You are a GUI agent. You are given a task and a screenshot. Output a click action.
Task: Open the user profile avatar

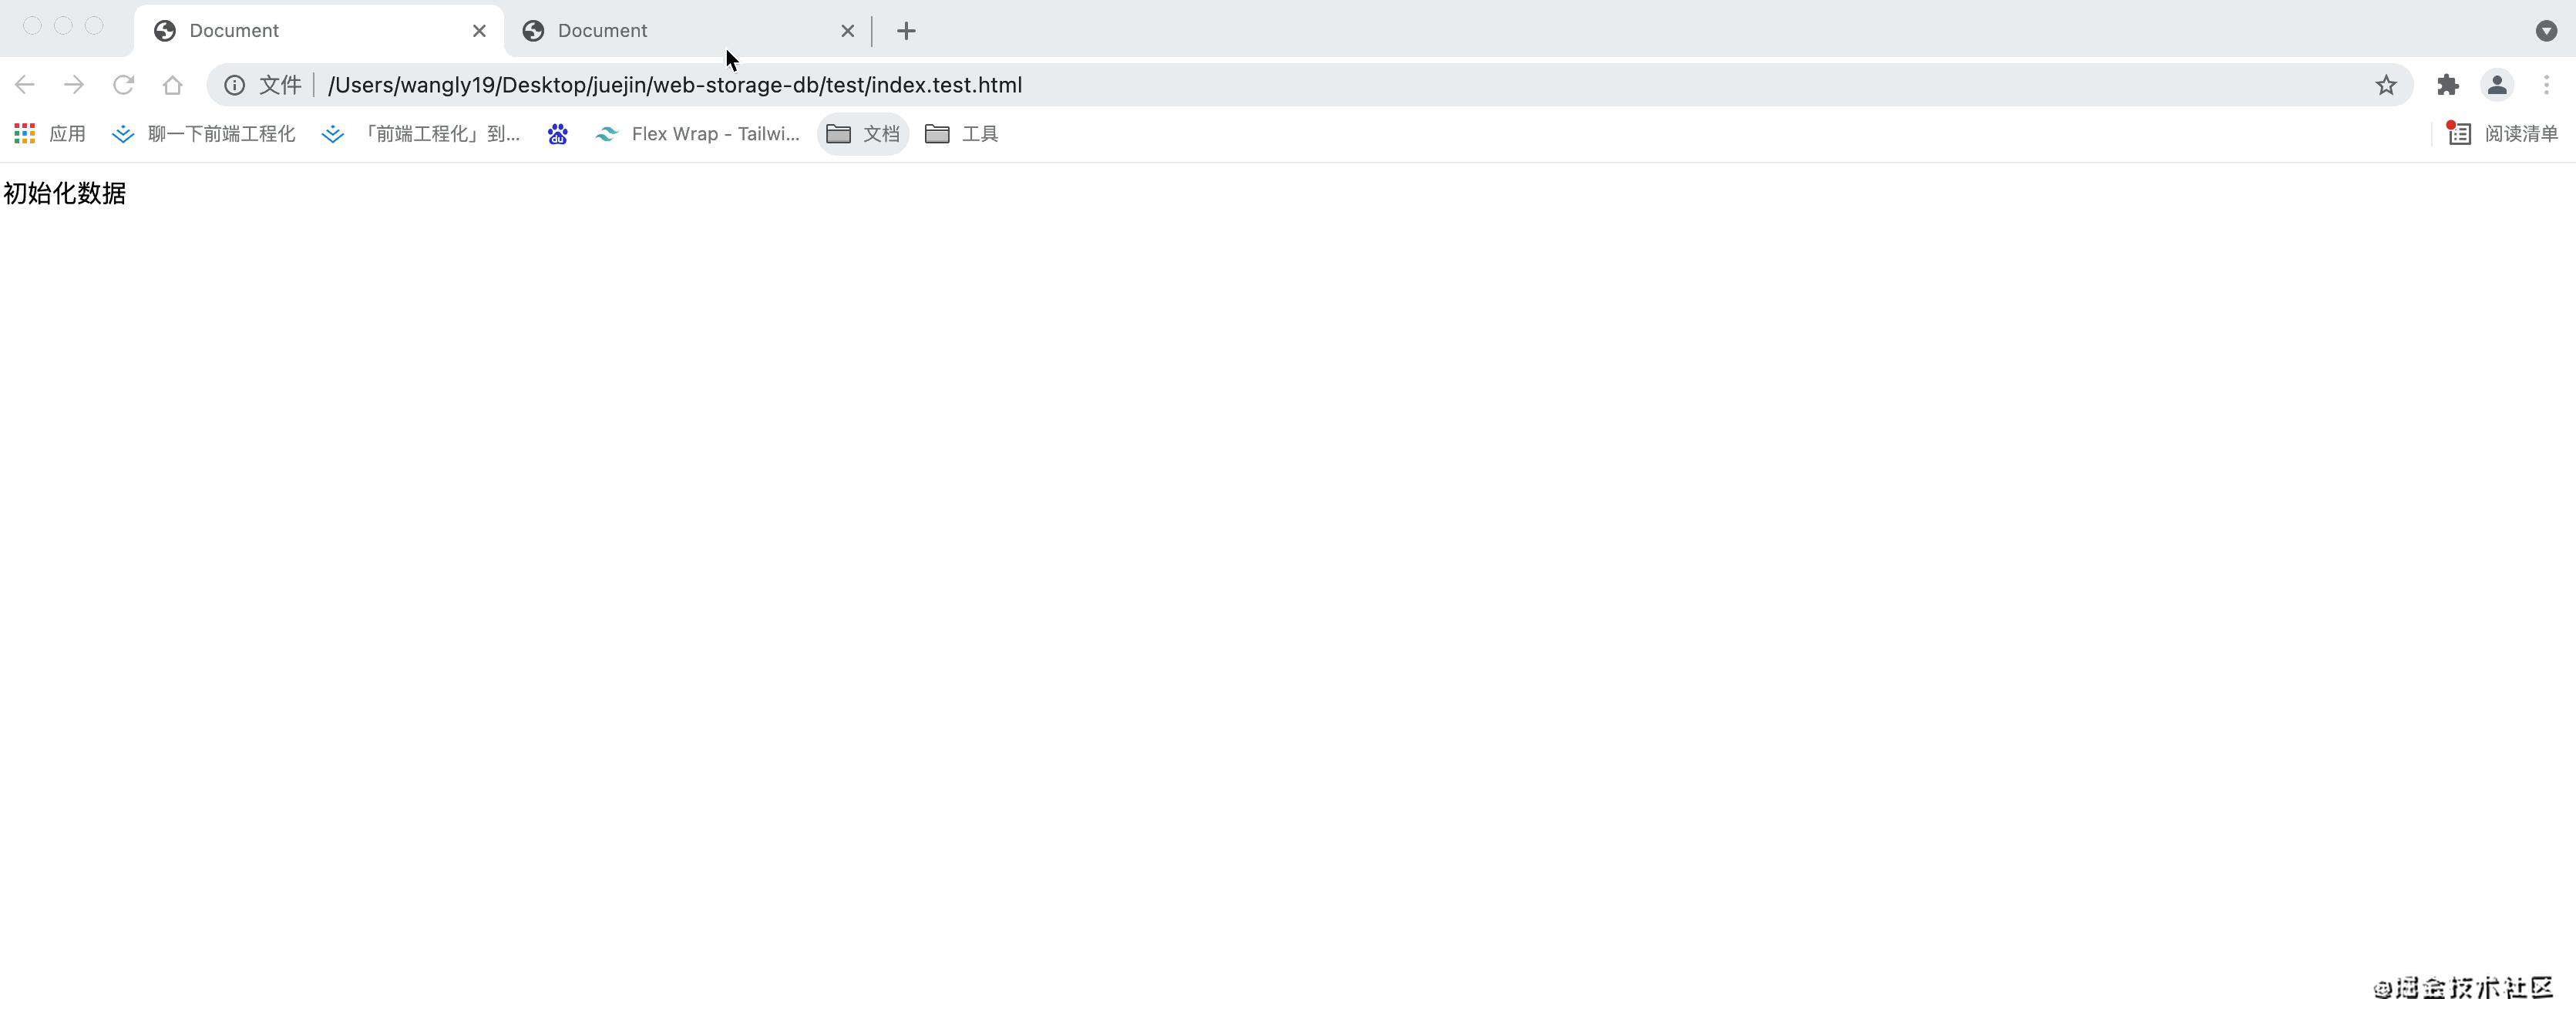(x=2497, y=85)
